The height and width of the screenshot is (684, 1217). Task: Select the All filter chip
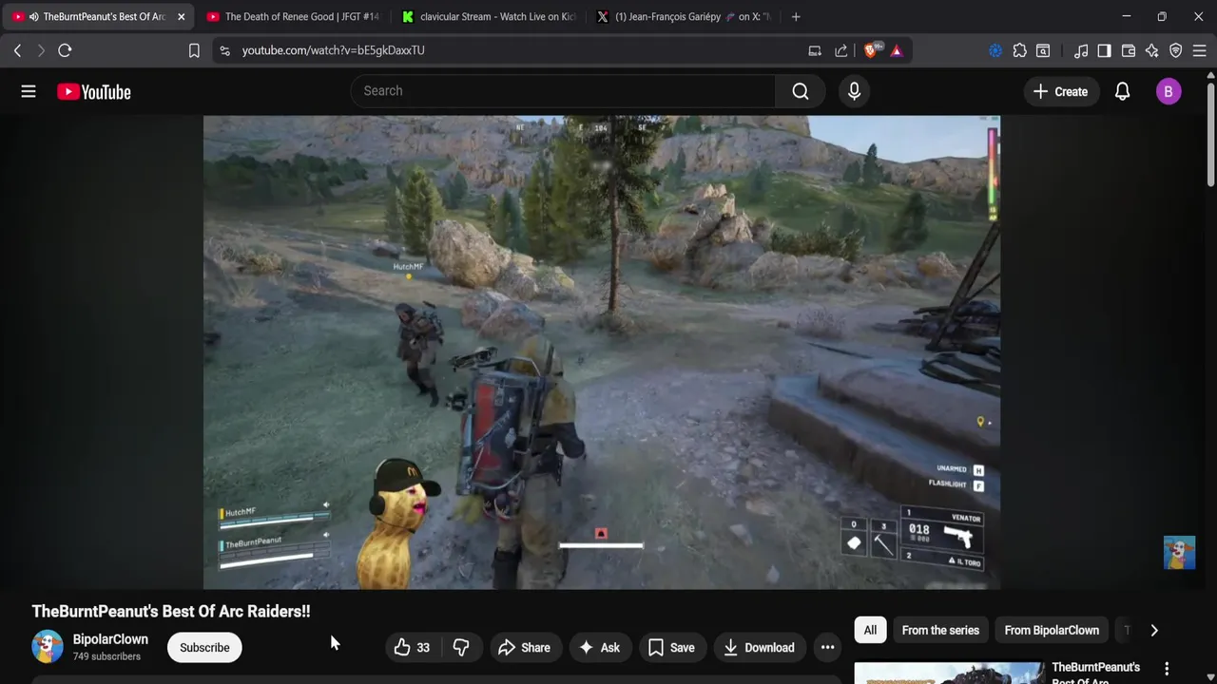(x=870, y=630)
